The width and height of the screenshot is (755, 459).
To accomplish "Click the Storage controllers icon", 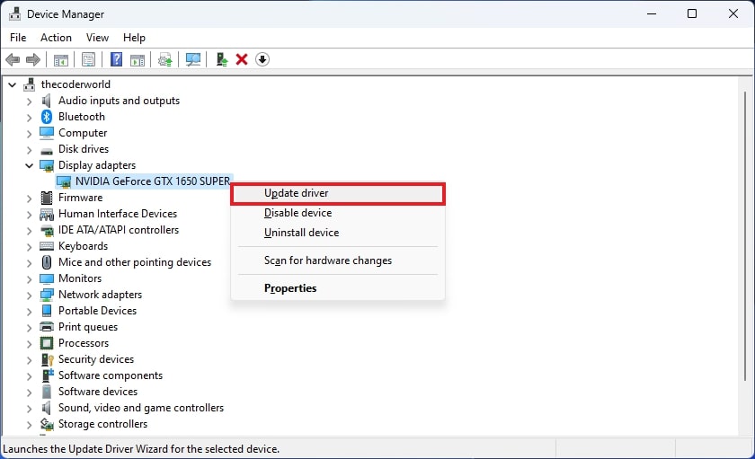I will (x=47, y=424).
